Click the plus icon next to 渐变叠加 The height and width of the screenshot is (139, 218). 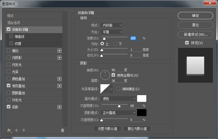(x=59, y=86)
